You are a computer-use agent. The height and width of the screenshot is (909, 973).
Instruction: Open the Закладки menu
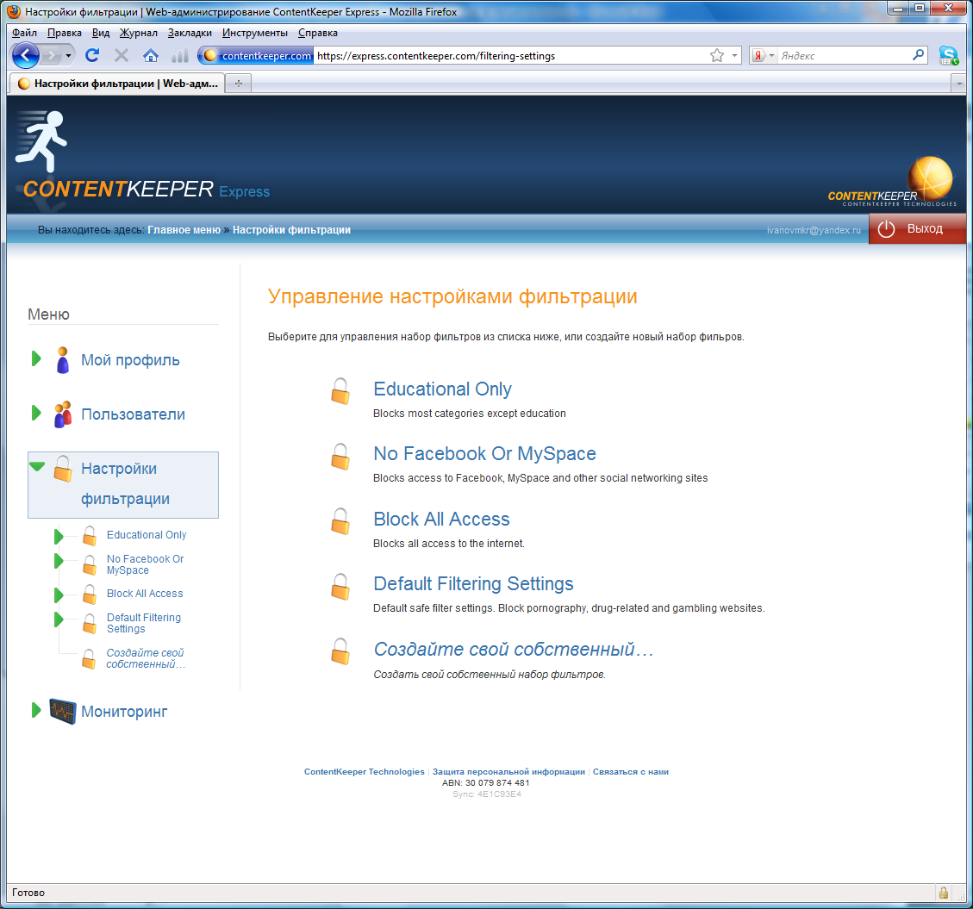click(190, 33)
